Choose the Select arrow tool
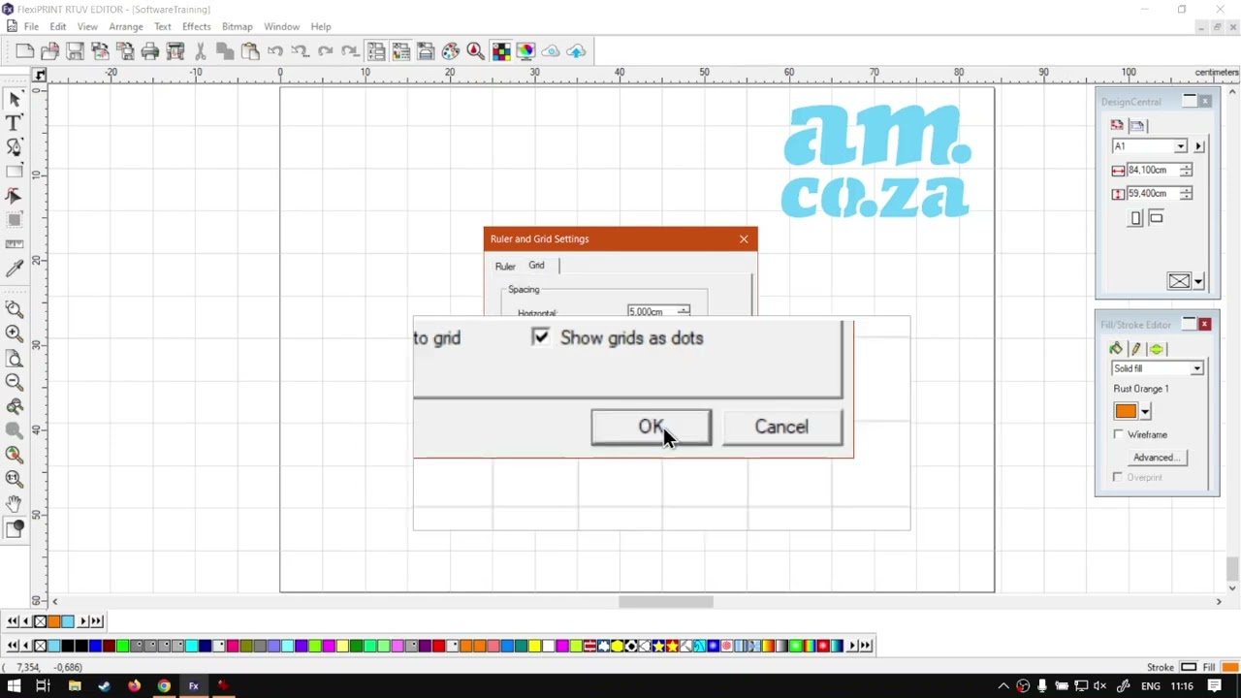 15,99
